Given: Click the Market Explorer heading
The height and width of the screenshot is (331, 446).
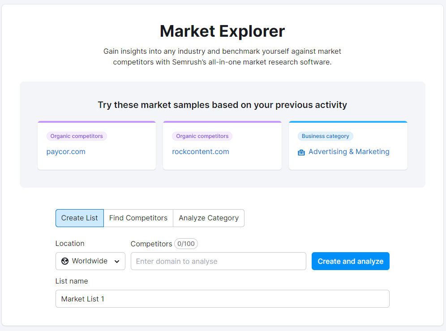Looking at the screenshot, I should 223,31.
